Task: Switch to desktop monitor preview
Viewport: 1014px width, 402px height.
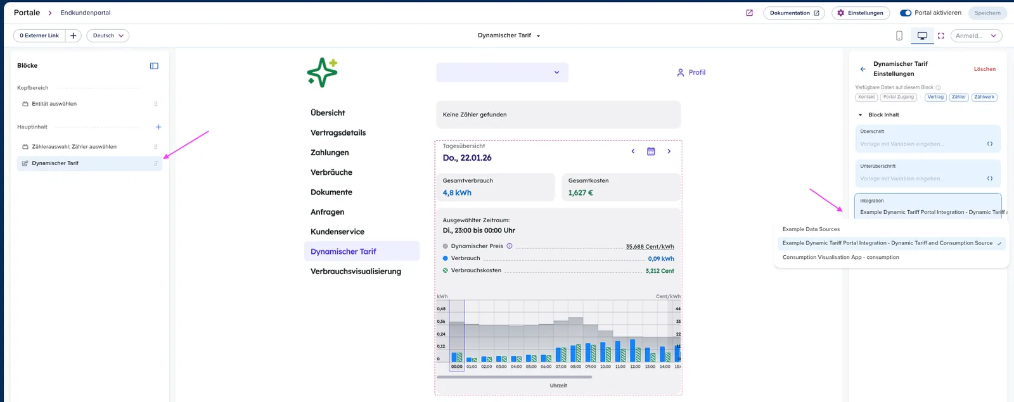Action: 922,35
